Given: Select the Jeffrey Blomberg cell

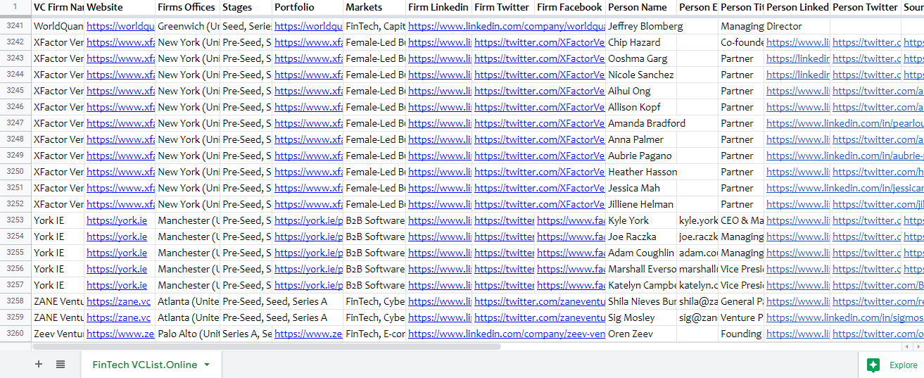Looking at the screenshot, I should (641, 26).
